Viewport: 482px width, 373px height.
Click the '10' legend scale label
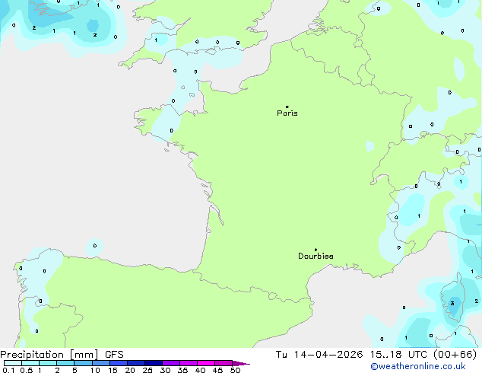[x=95, y=370]
